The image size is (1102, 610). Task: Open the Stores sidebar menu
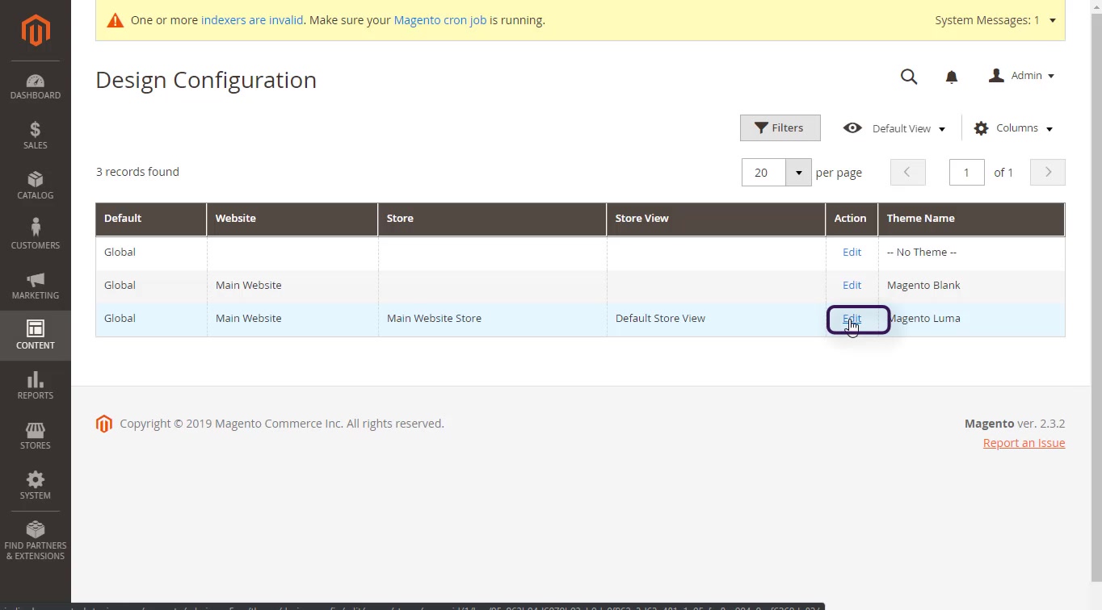(36, 436)
